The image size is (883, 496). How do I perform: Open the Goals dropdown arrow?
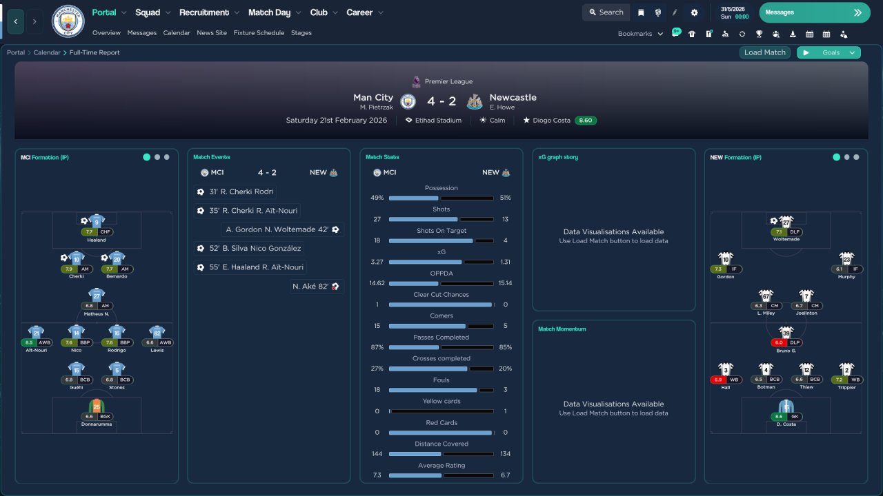pyautogui.click(x=852, y=52)
